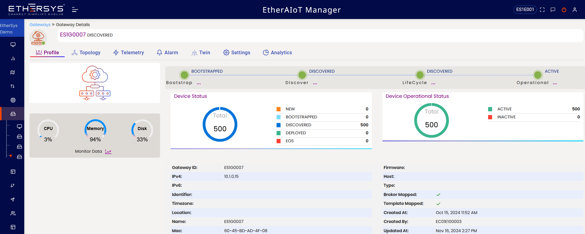Open the user profile icon in header
The height and width of the screenshot is (234, 585).
[x=575, y=10]
